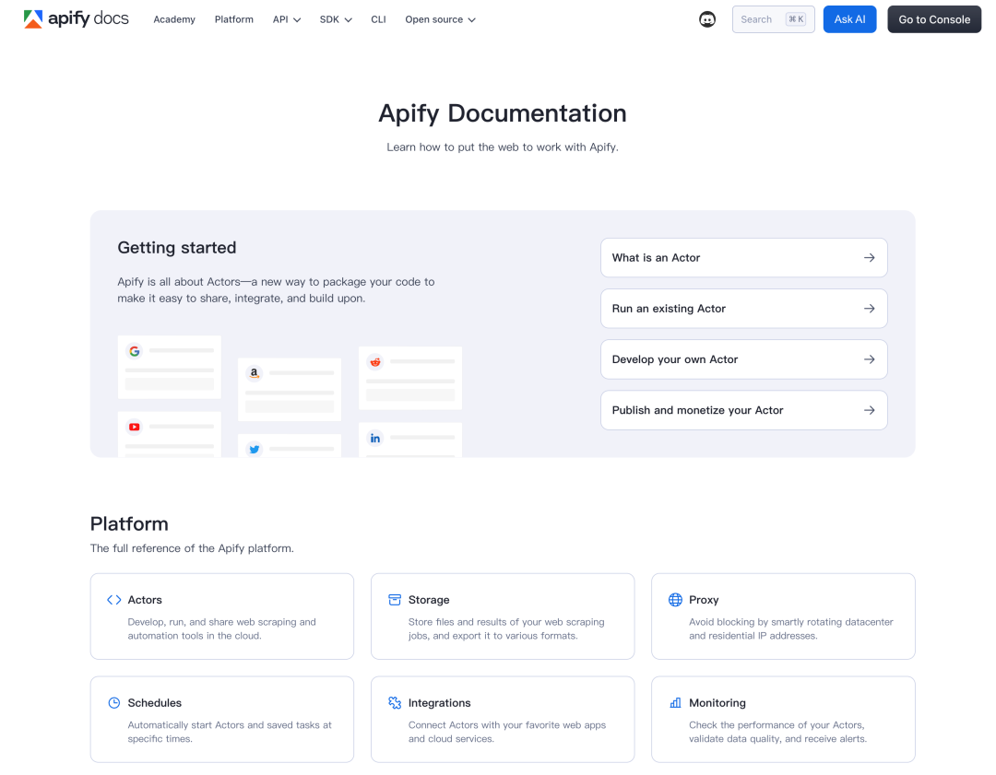The height and width of the screenshot is (775, 996).
Task: Click the Platform section heading
Action: pyautogui.click(x=129, y=523)
